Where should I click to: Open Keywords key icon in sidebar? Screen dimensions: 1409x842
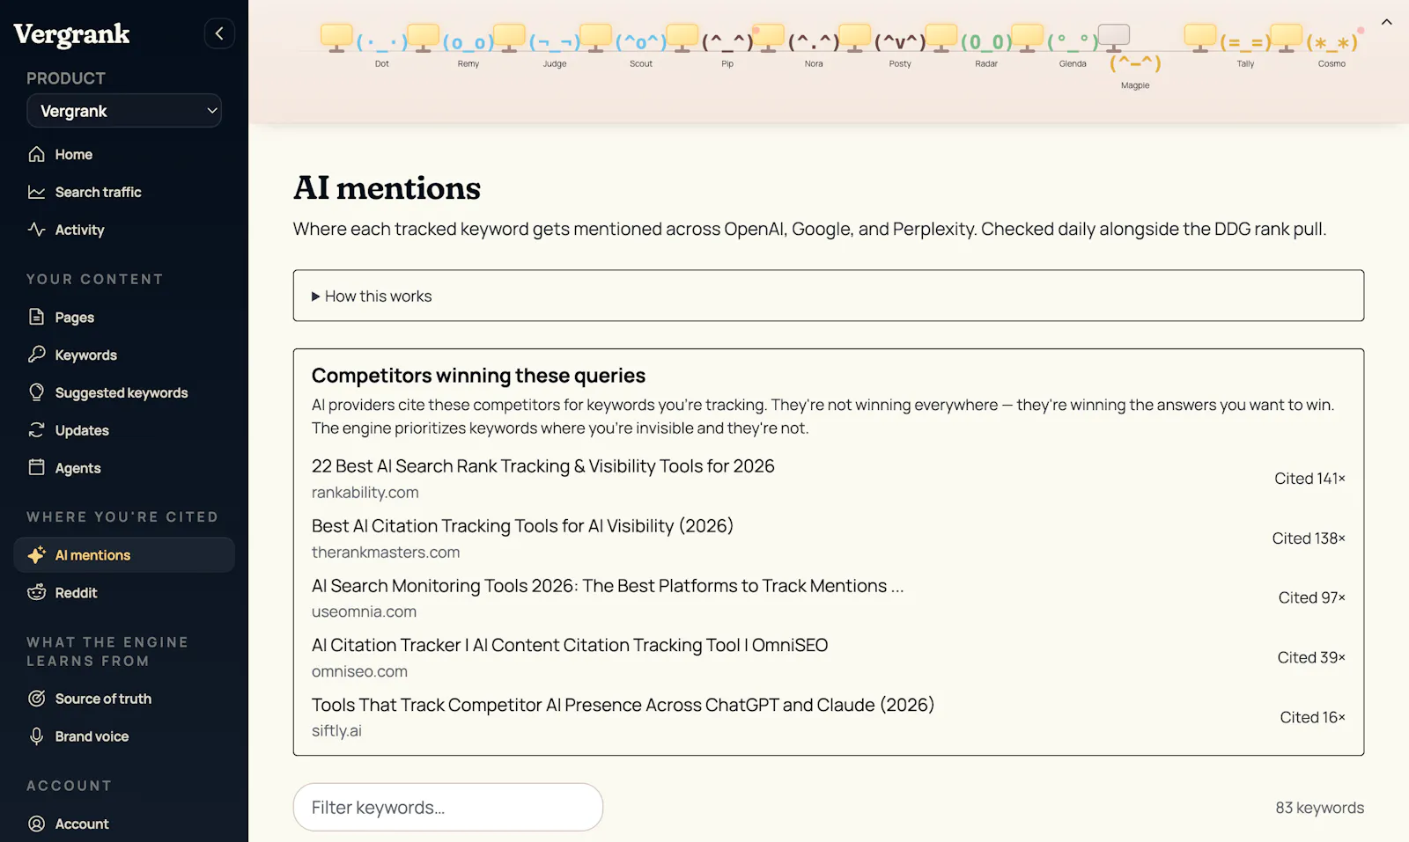(x=36, y=355)
